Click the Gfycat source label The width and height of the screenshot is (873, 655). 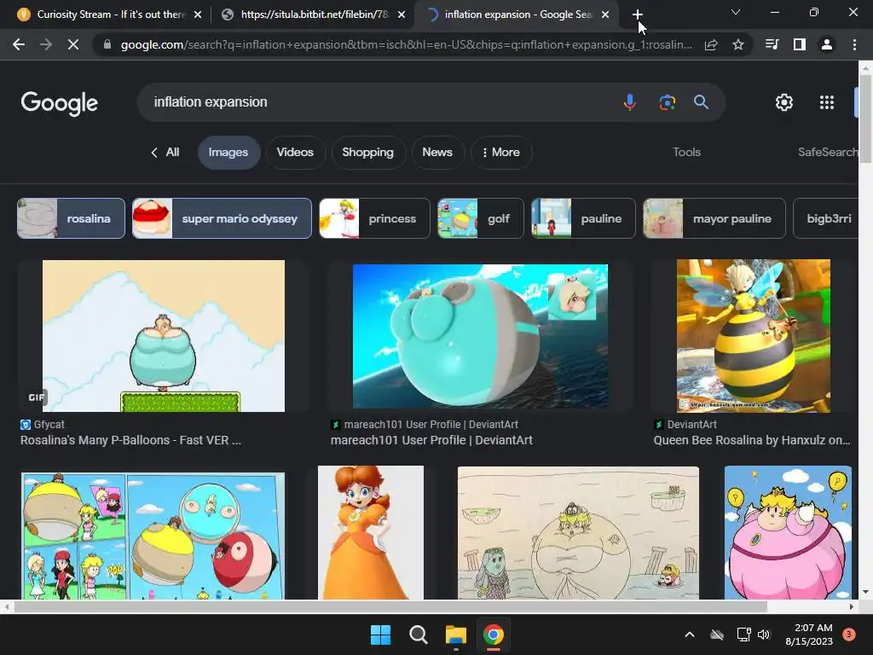point(49,425)
